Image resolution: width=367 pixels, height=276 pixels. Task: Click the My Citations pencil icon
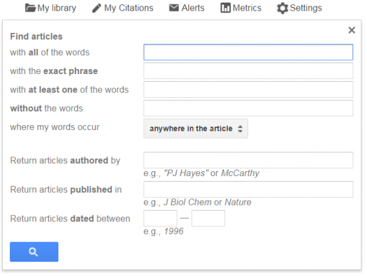coord(96,8)
